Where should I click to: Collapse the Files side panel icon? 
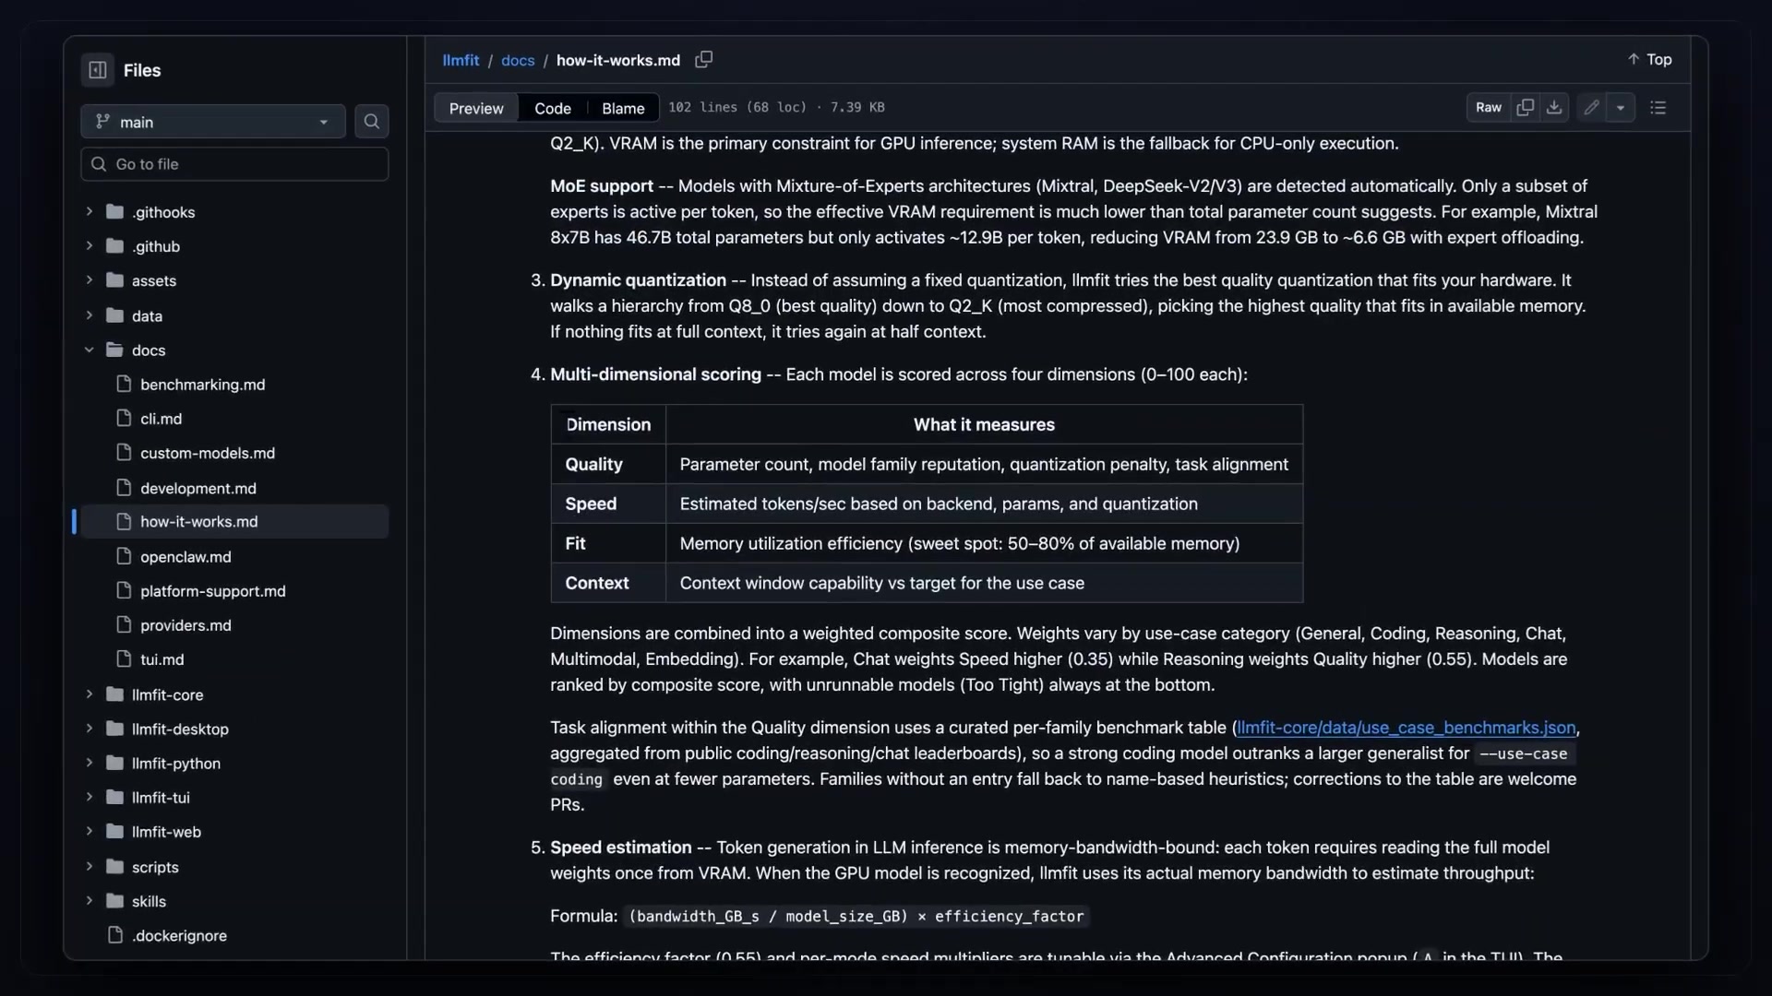98,70
